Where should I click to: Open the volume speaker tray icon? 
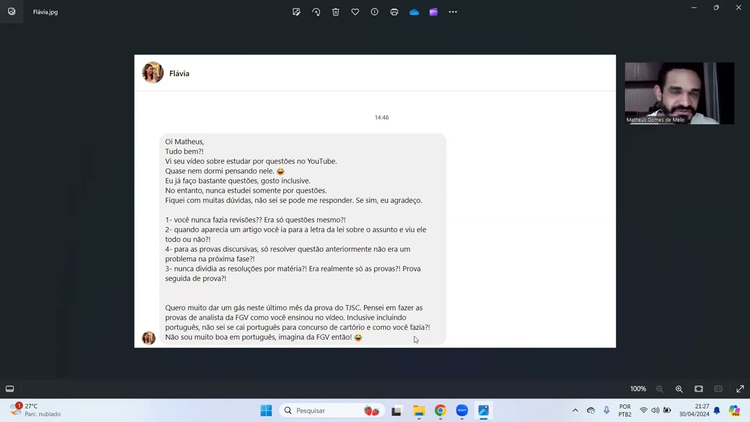(655, 410)
